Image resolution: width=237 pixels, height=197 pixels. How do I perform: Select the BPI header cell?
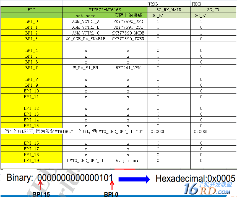(x=32, y=10)
